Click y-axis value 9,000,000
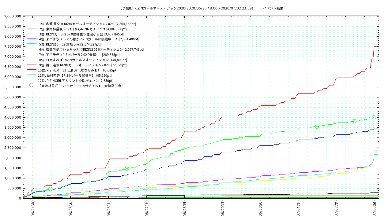This screenshot has height=220, width=392. (x=13, y=16)
